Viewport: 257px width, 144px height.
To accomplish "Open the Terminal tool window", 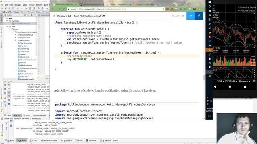I will tap(91, 140).
